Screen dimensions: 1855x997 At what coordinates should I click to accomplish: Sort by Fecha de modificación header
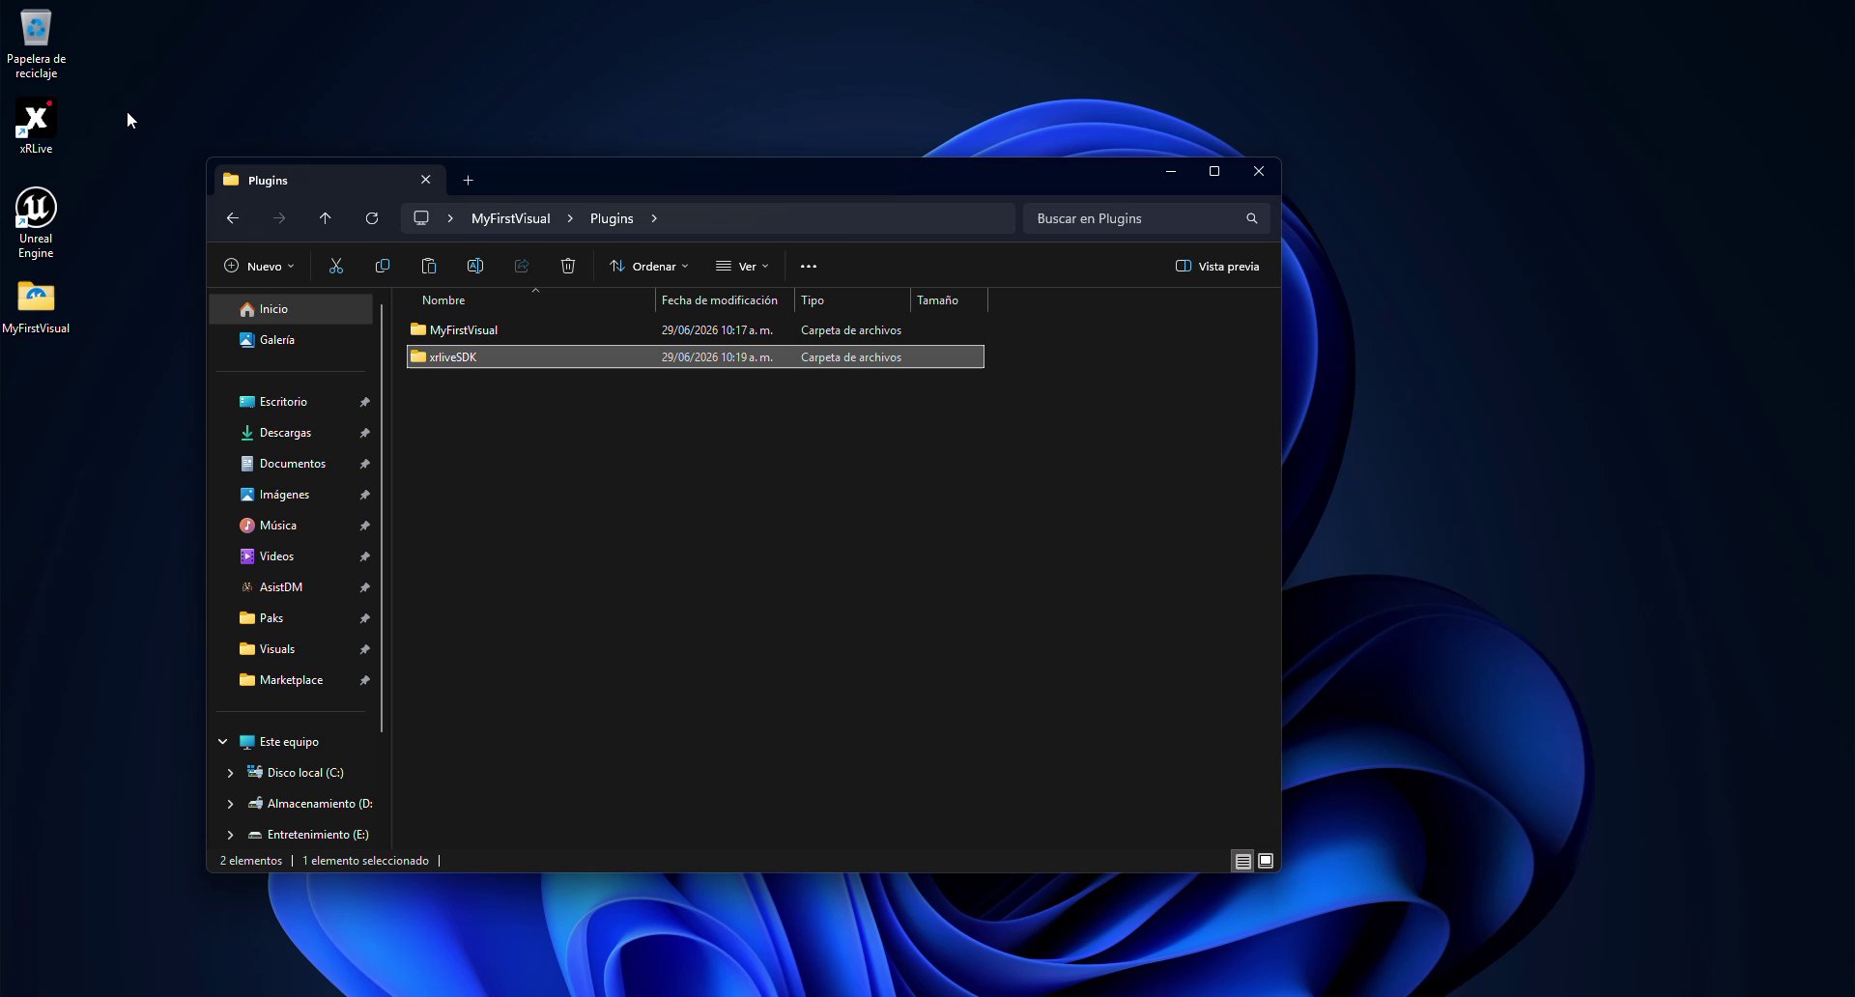pos(725,300)
